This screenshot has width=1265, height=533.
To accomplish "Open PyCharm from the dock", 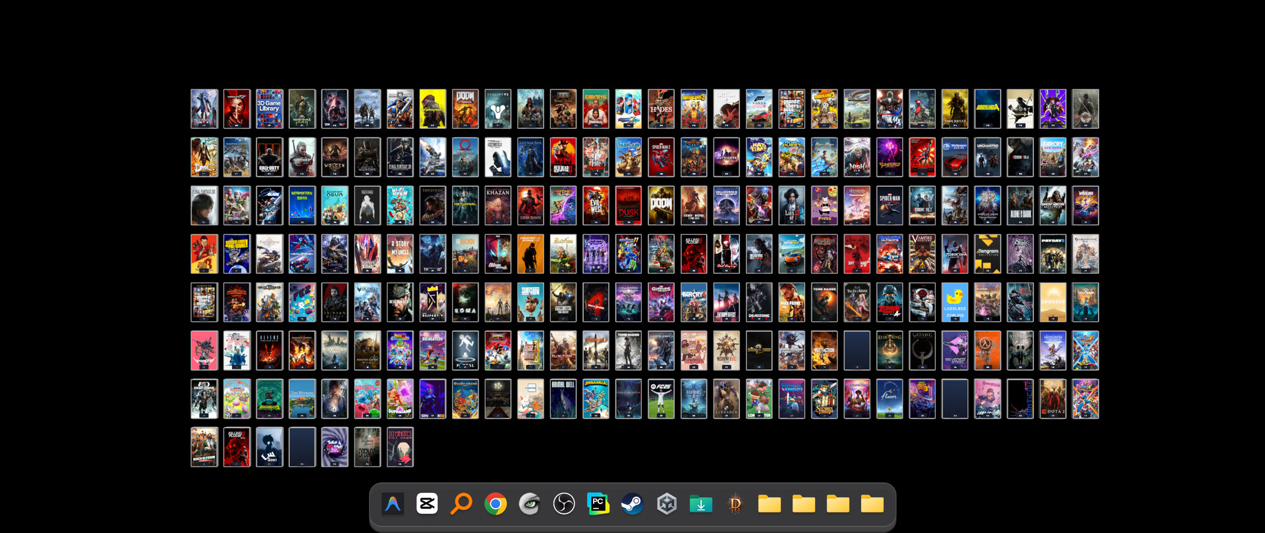I will 598,504.
